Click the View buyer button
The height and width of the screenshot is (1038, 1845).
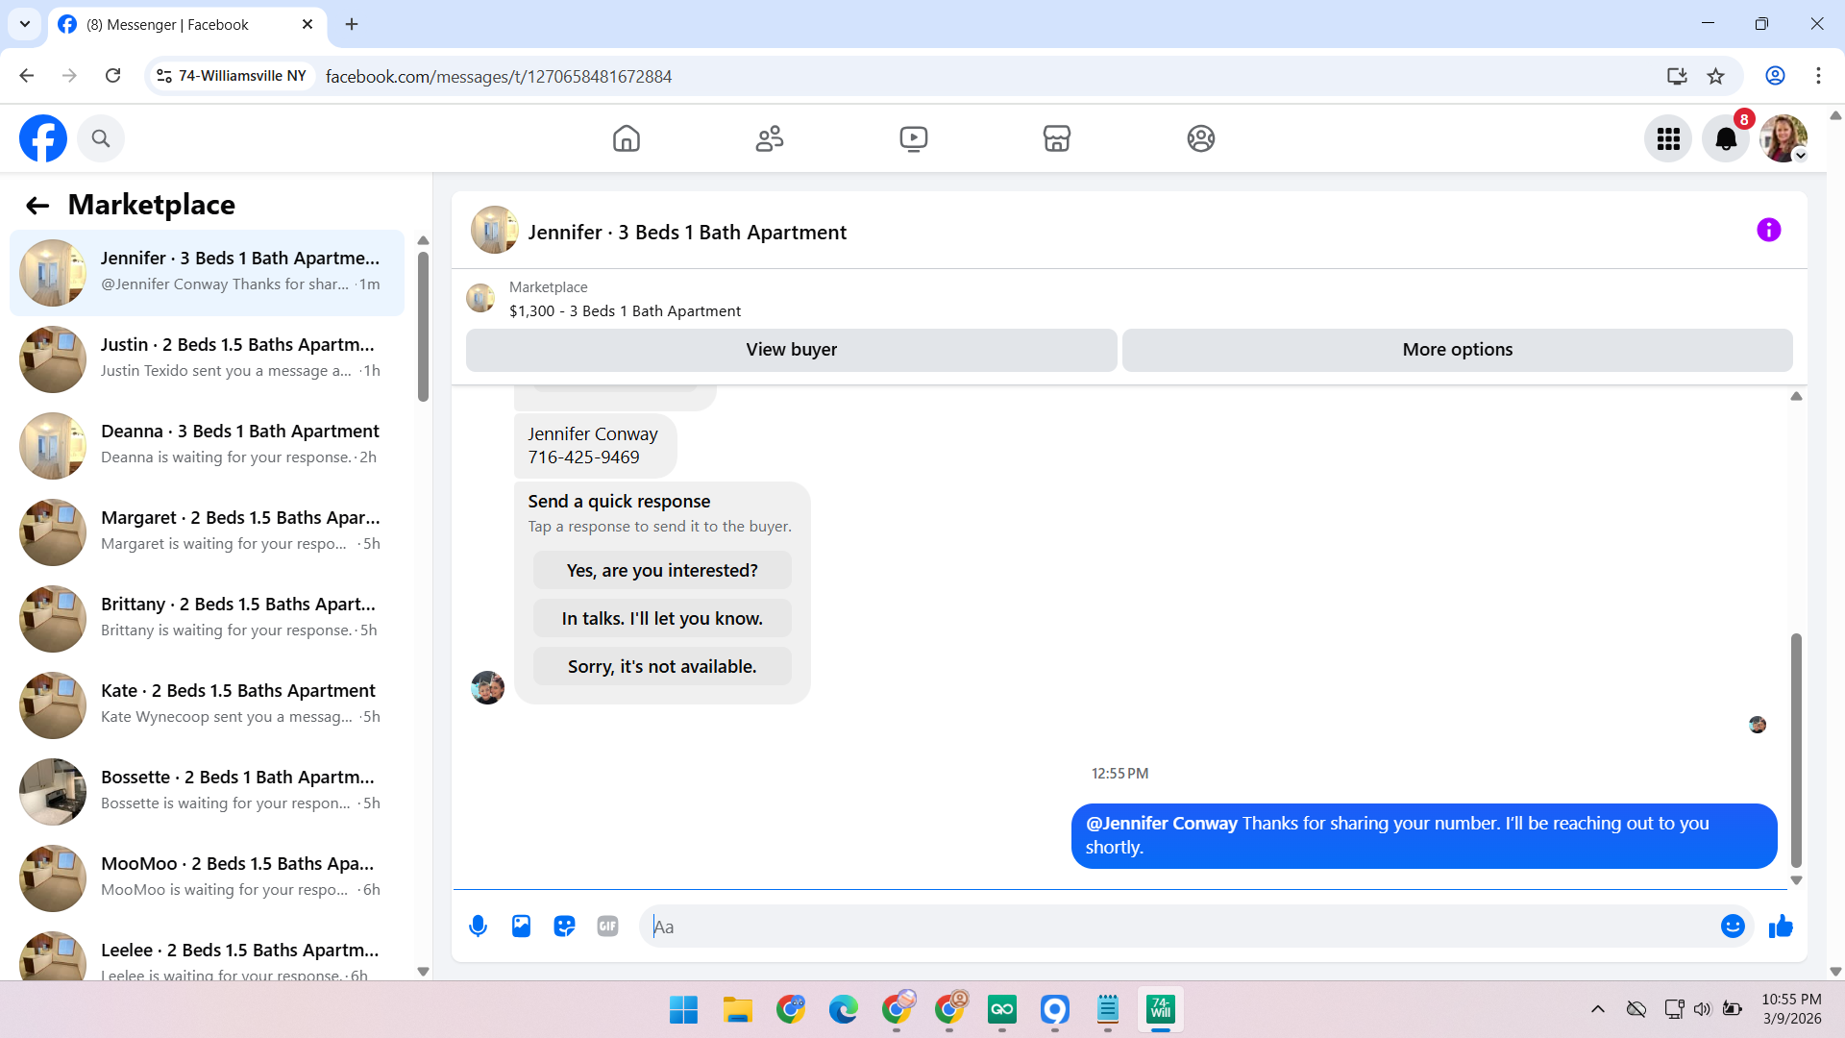[x=791, y=350]
